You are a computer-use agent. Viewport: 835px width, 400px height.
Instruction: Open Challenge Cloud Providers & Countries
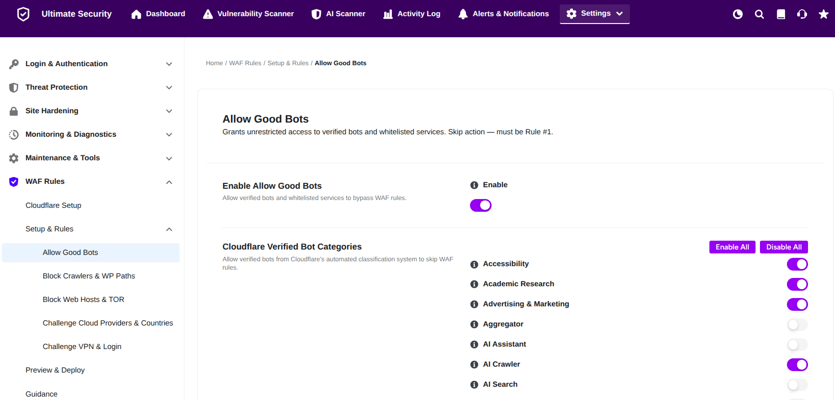(x=108, y=323)
